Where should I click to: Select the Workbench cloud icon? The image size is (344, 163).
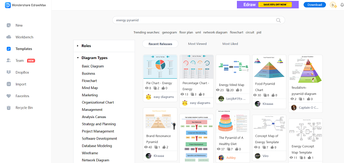(9, 37)
